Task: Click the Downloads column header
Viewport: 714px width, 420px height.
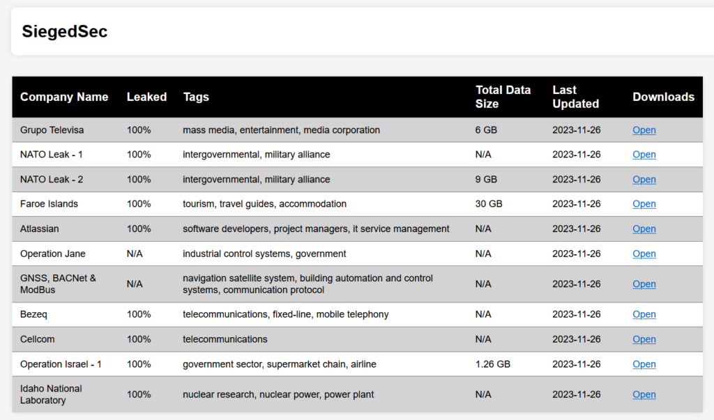Action: 663,97
